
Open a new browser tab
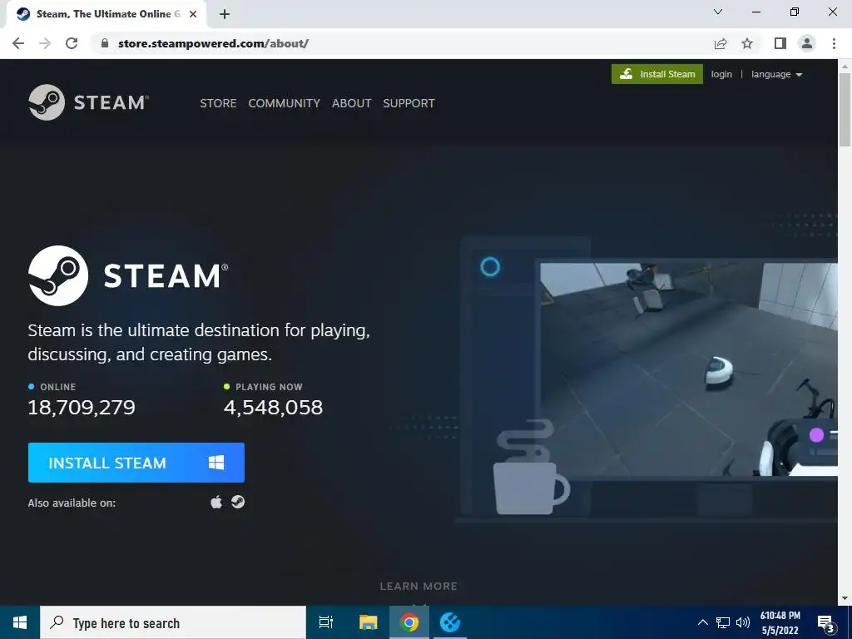coord(225,14)
